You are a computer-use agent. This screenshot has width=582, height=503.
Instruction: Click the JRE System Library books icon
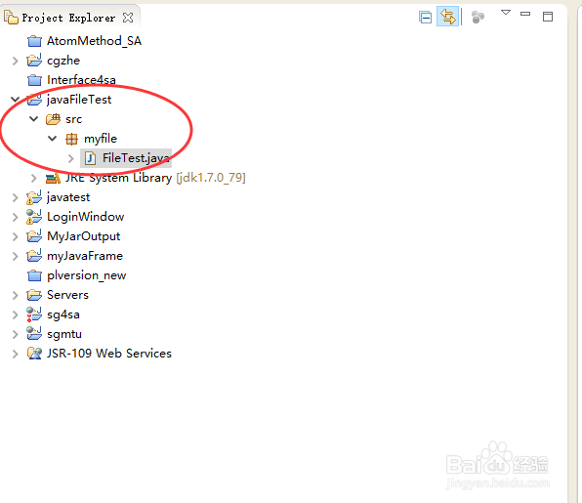click(53, 178)
